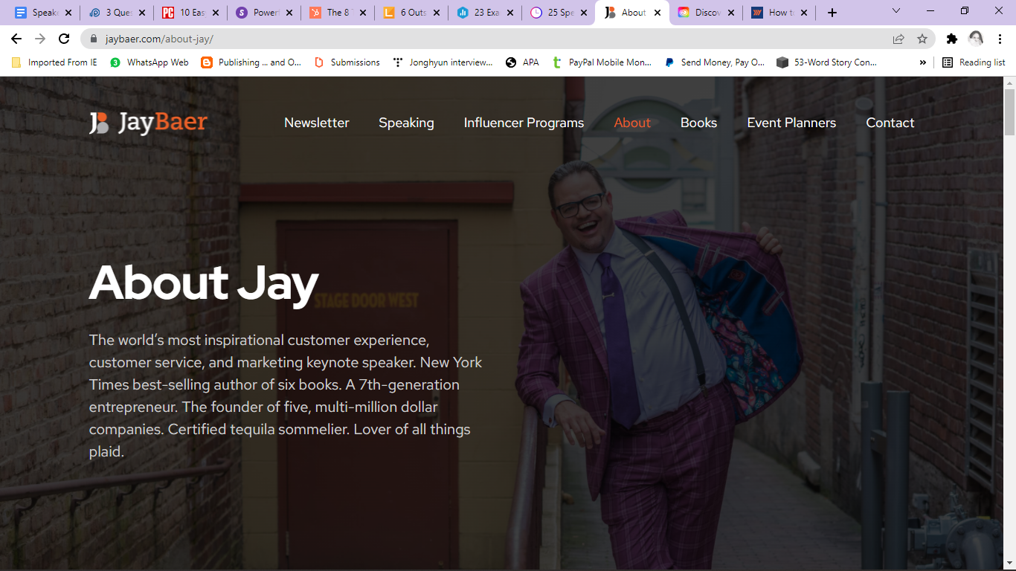Open the WhatsApp Web bookmark

pyautogui.click(x=149, y=62)
